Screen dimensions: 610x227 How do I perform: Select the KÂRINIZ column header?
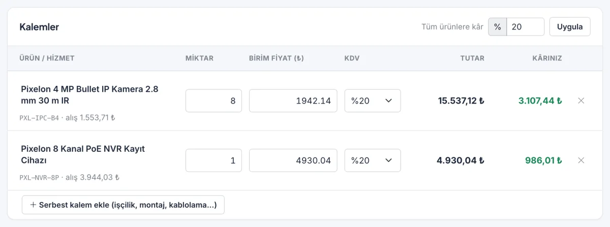click(547, 58)
